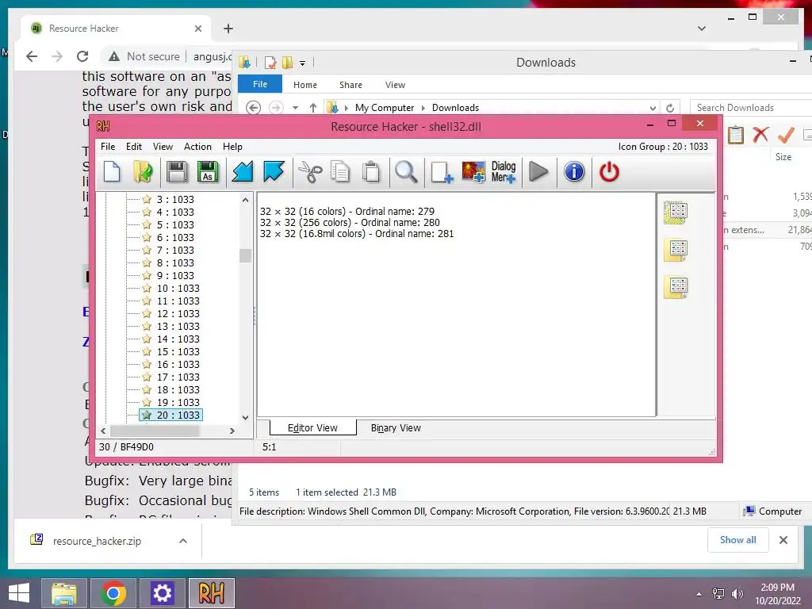Open Windows Start button
This screenshot has height=609, width=812.
click(x=19, y=593)
